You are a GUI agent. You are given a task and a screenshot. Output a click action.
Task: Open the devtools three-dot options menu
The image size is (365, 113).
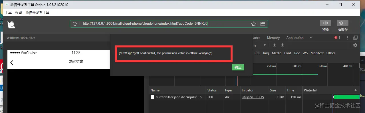coord(347,38)
